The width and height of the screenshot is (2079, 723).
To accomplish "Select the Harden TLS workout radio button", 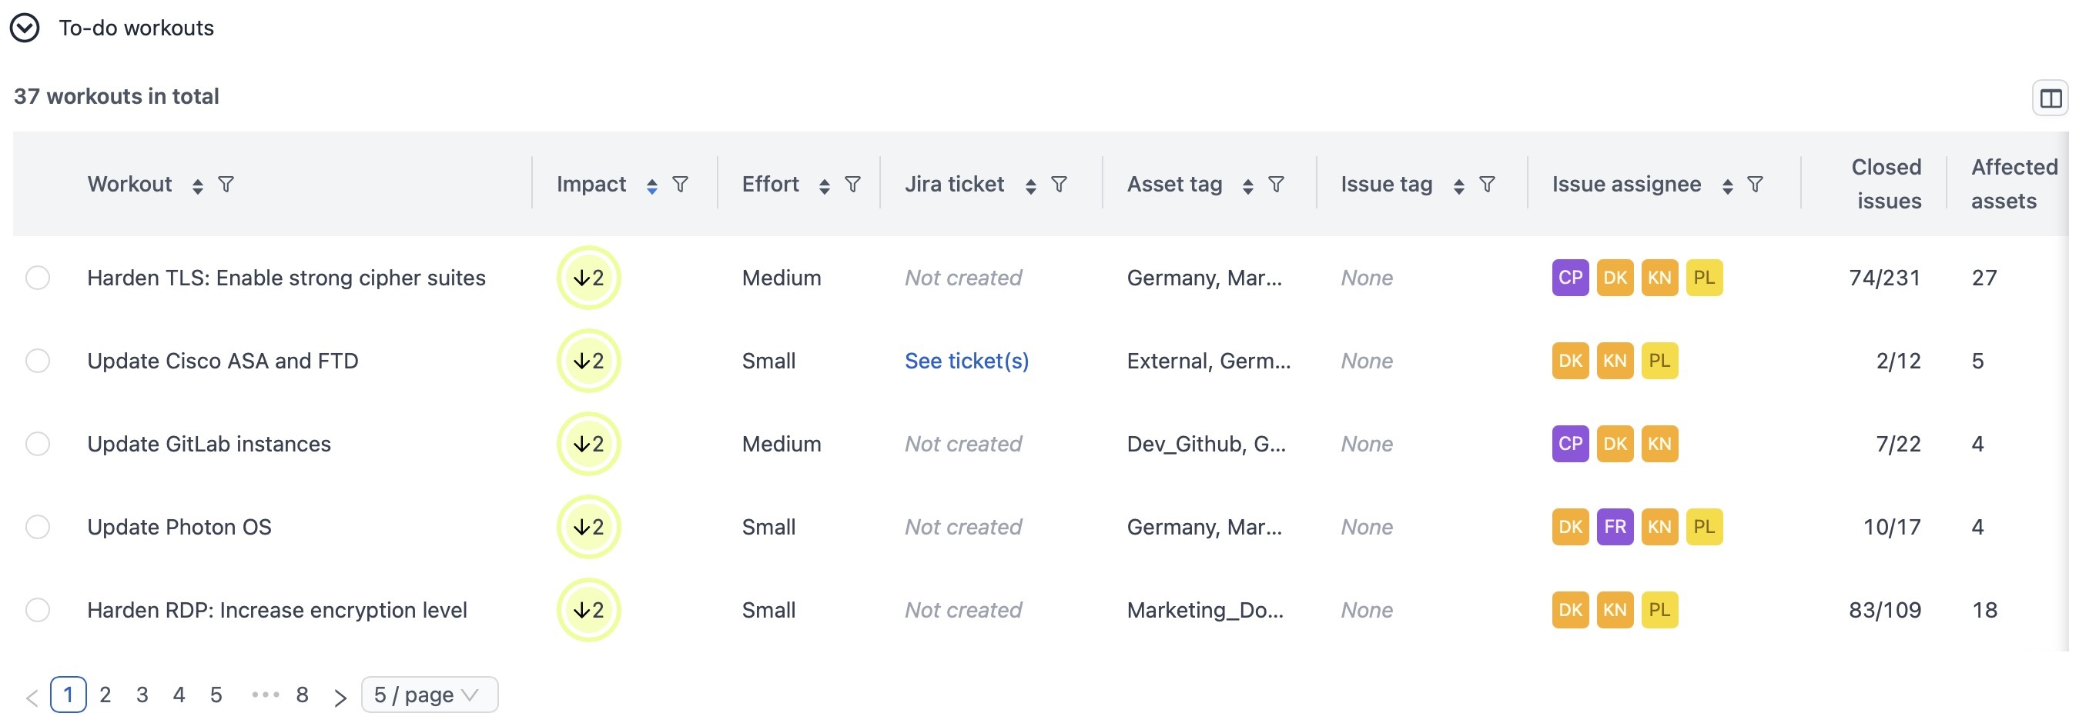I will [38, 278].
